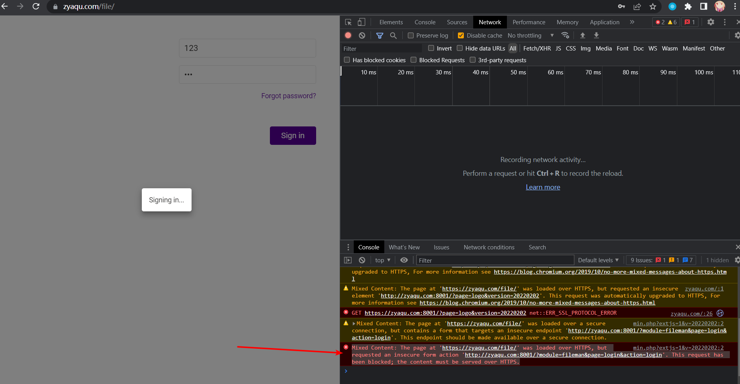This screenshot has height=384, width=740.
Task: Switch to the Performance tab
Action: pos(528,22)
